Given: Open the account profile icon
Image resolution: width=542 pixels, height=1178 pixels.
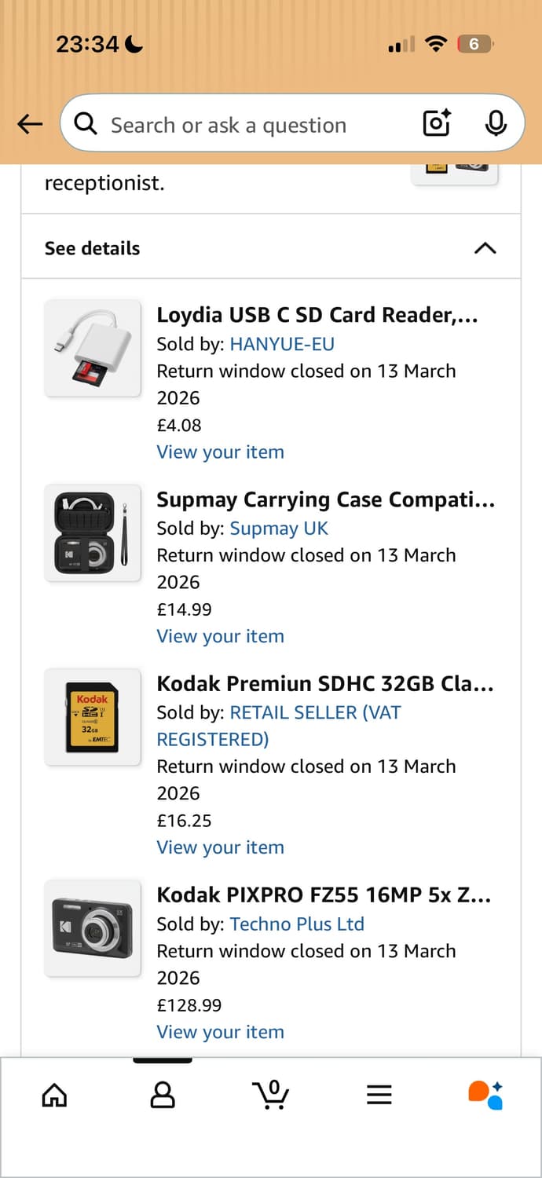Looking at the screenshot, I should pos(162,1094).
